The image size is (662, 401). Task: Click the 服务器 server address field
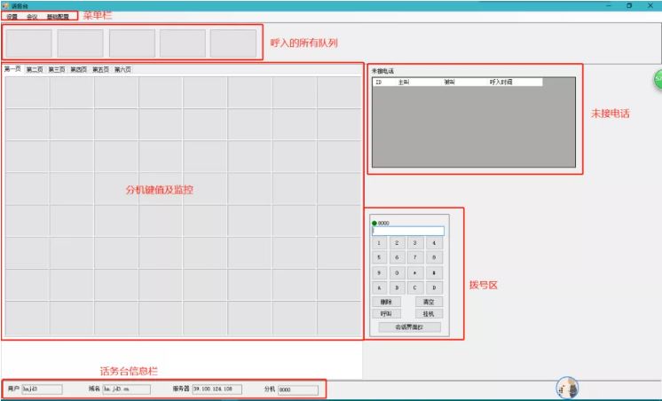point(217,389)
